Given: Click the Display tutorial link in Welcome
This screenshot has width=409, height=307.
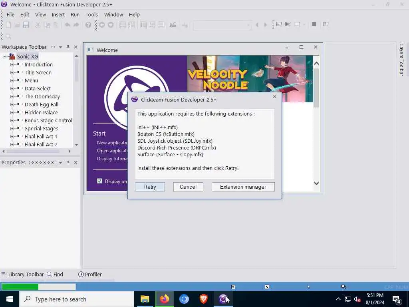Looking at the screenshot, I should point(112,159).
